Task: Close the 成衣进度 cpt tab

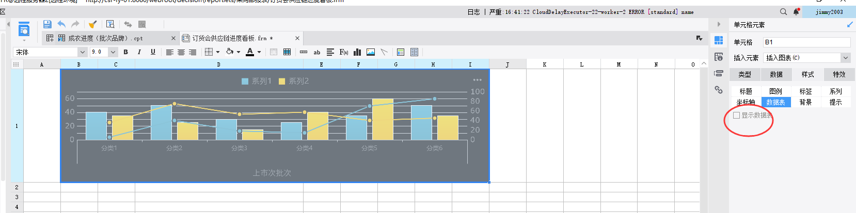Action: (173, 38)
